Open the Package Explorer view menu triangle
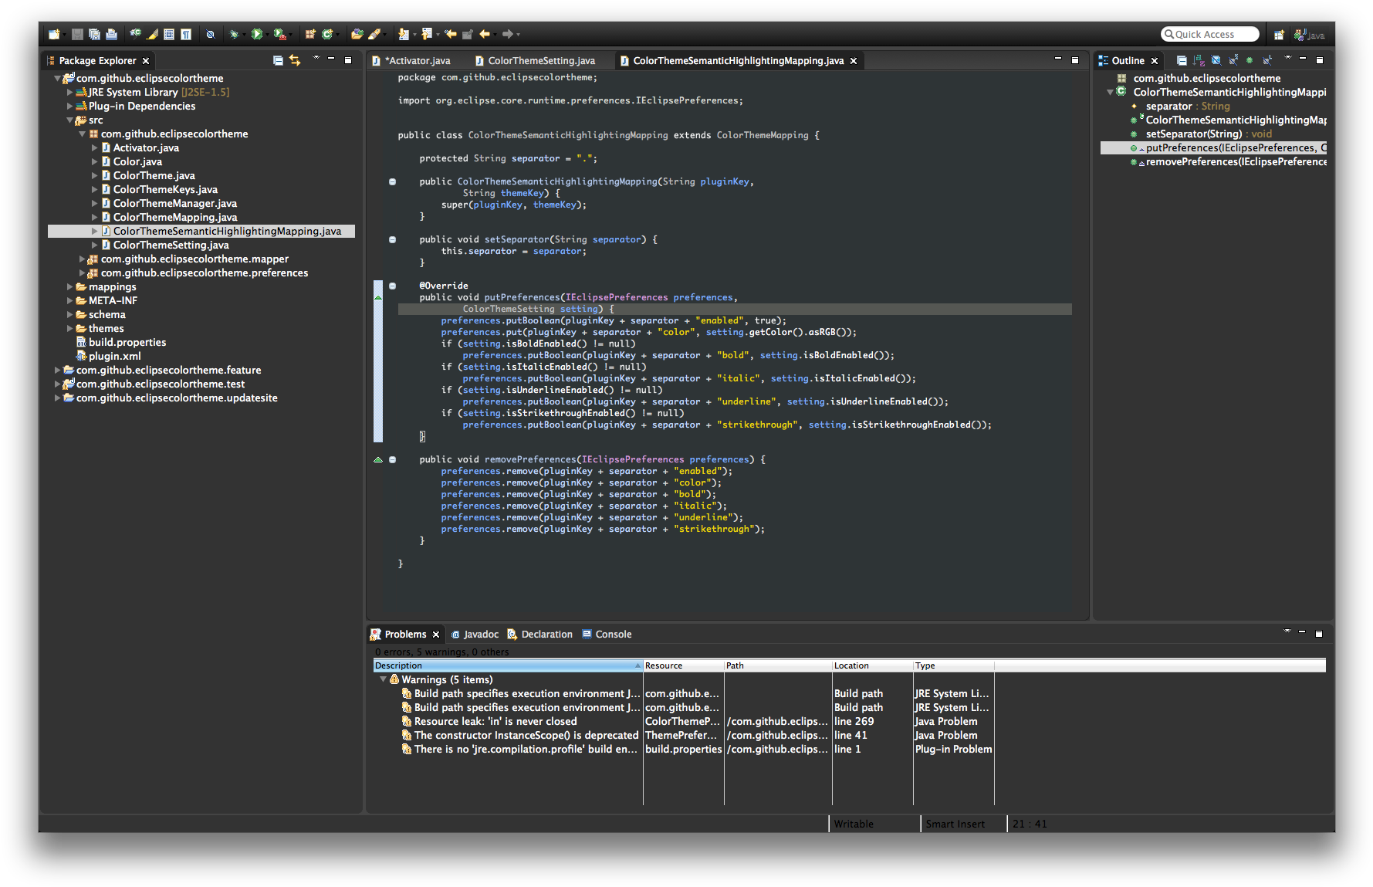Image resolution: width=1373 pixels, height=887 pixels. click(316, 59)
